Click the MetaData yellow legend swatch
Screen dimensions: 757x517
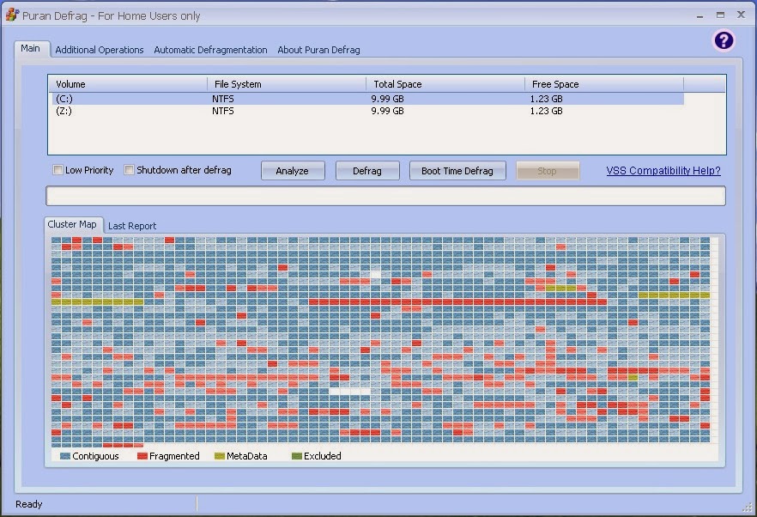point(220,456)
